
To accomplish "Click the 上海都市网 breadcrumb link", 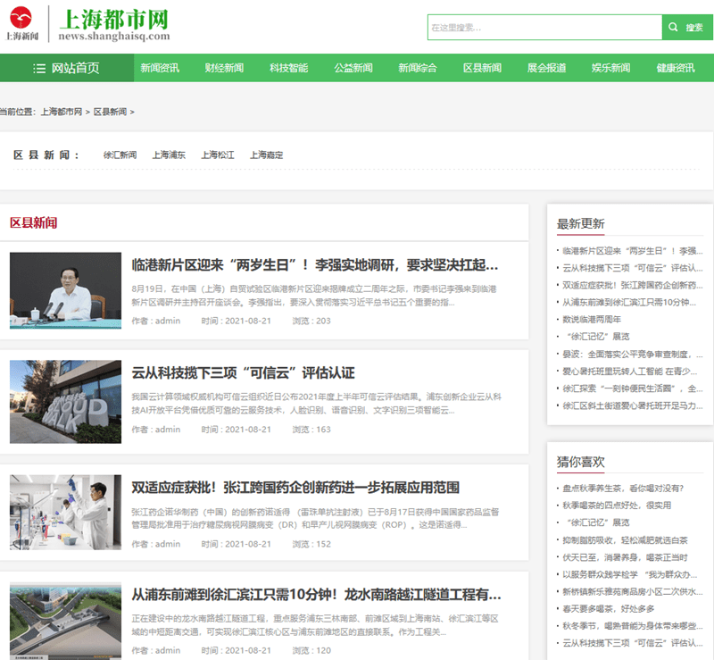I will click(62, 112).
